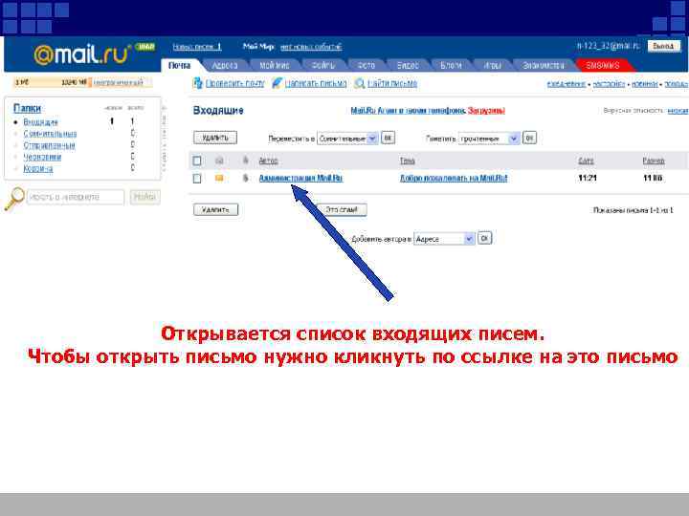Switch to the Игры tab
This screenshot has width=689, height=516.
(x=492, y=65)
